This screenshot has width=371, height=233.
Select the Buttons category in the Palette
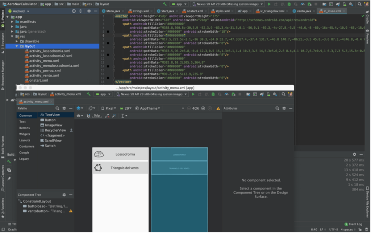pyautogui.click(x=25, y=128)
